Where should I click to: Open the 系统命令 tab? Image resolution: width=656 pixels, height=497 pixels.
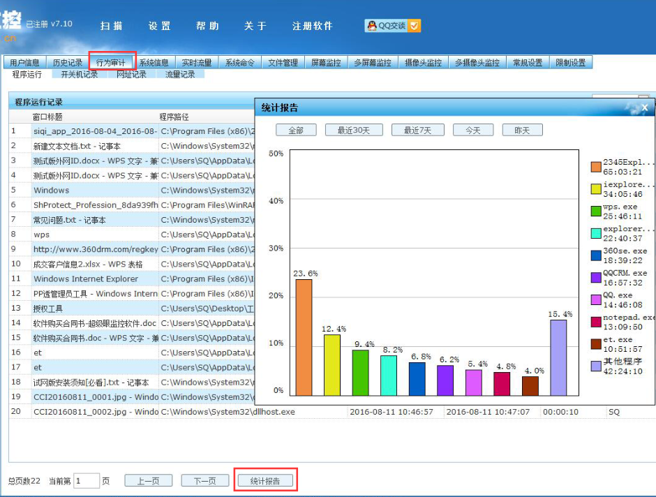pyautogui.click(x=240, y=63)
